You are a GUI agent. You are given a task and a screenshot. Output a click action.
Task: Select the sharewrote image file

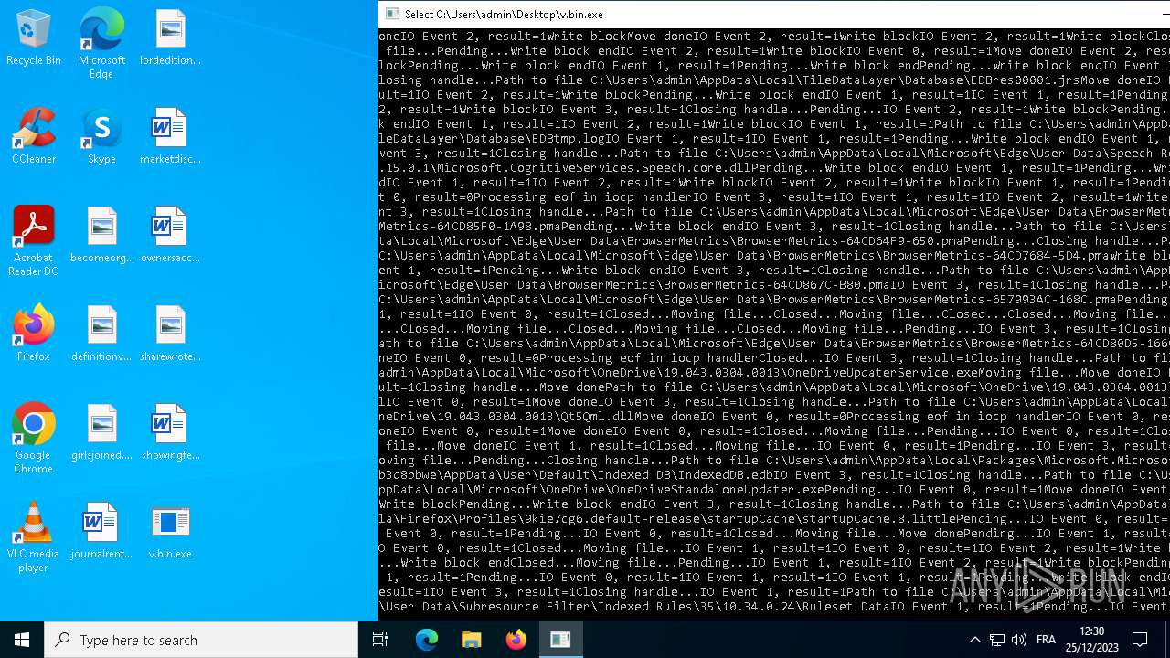click(170, 334)
